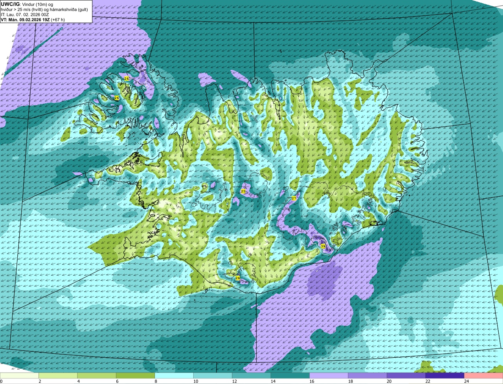Screen dimensions: 503x384
Task: Click the legend scale number 8
Action: 156,381
